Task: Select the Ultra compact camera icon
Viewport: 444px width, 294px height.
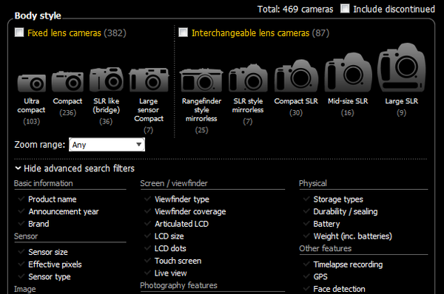Action: 32,83
